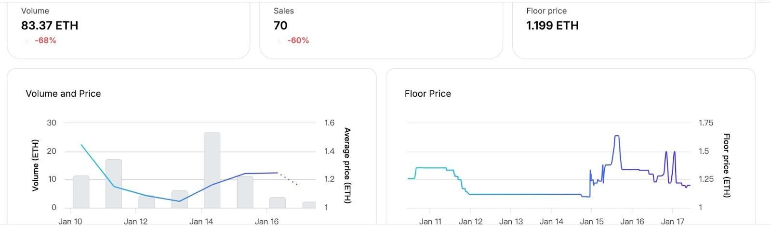Click the Floor Price chart title
The width and height of the screenshot is (771, 226).
pyautogui.click(x=428, y=94)
